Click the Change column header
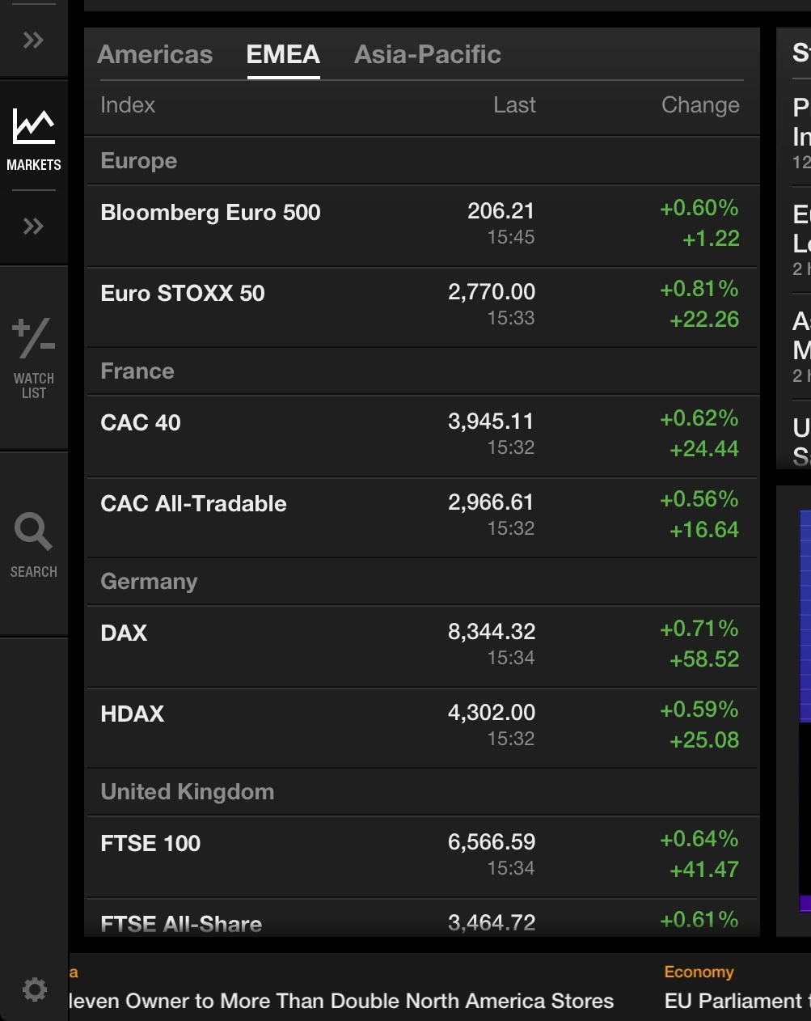This screenshot has width=811, height=1021. (x=699, y=105)
